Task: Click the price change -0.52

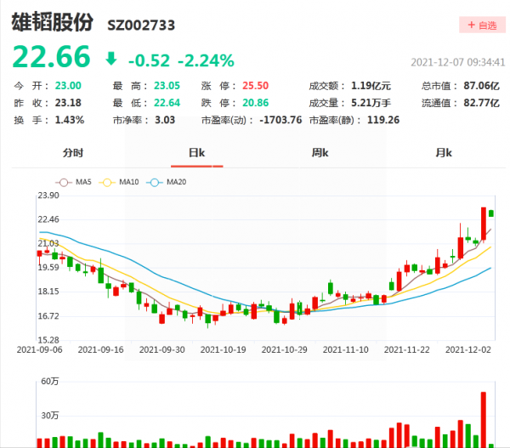Action: coord(149,60)
